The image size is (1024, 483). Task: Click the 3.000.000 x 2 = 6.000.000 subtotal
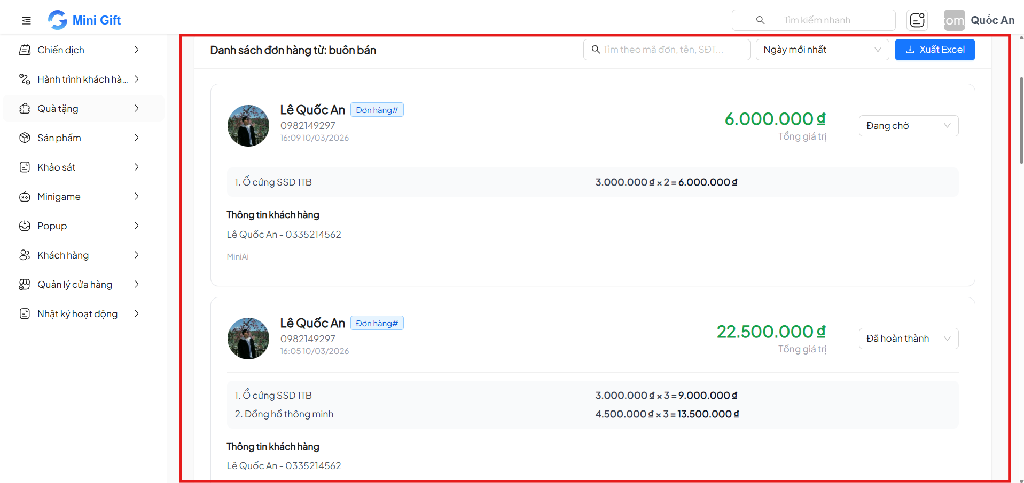click(x=666, y=182)
